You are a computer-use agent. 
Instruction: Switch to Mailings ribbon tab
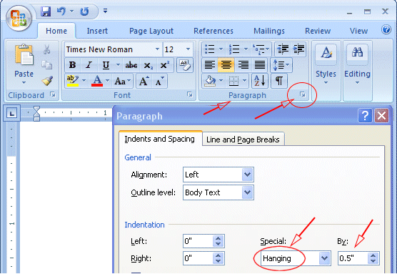click(269, 31)
